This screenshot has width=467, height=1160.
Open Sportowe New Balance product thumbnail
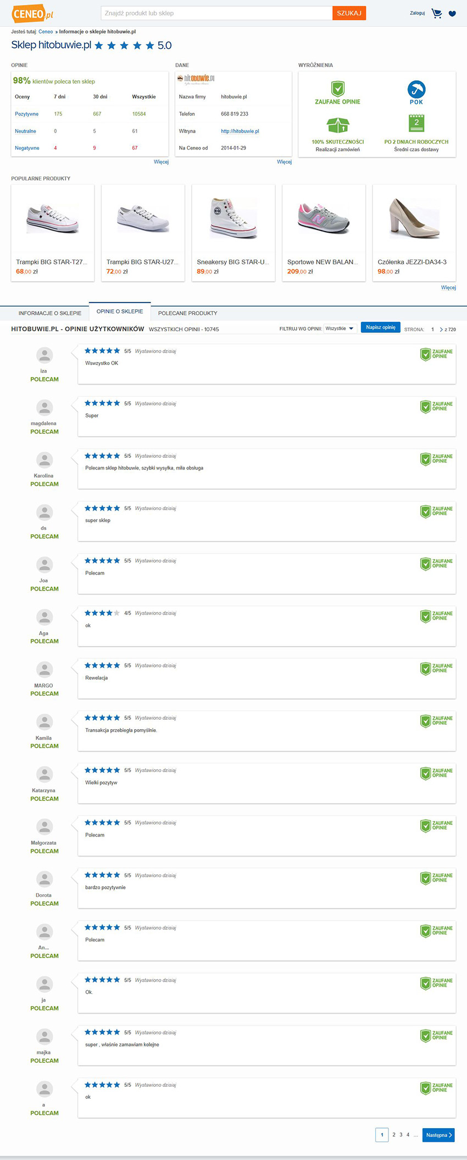(324, 218)
